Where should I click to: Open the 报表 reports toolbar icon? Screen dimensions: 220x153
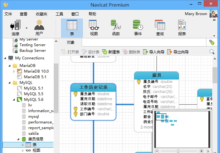[182, 28]
